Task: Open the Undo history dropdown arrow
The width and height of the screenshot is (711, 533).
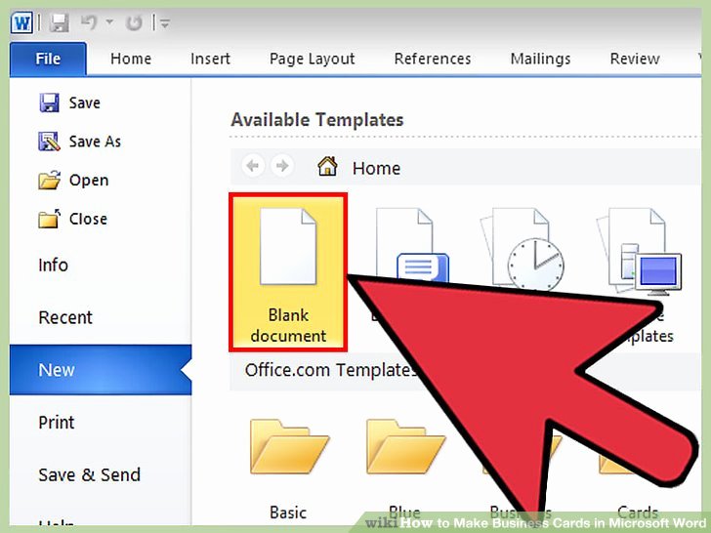Action: click(109, 21)
